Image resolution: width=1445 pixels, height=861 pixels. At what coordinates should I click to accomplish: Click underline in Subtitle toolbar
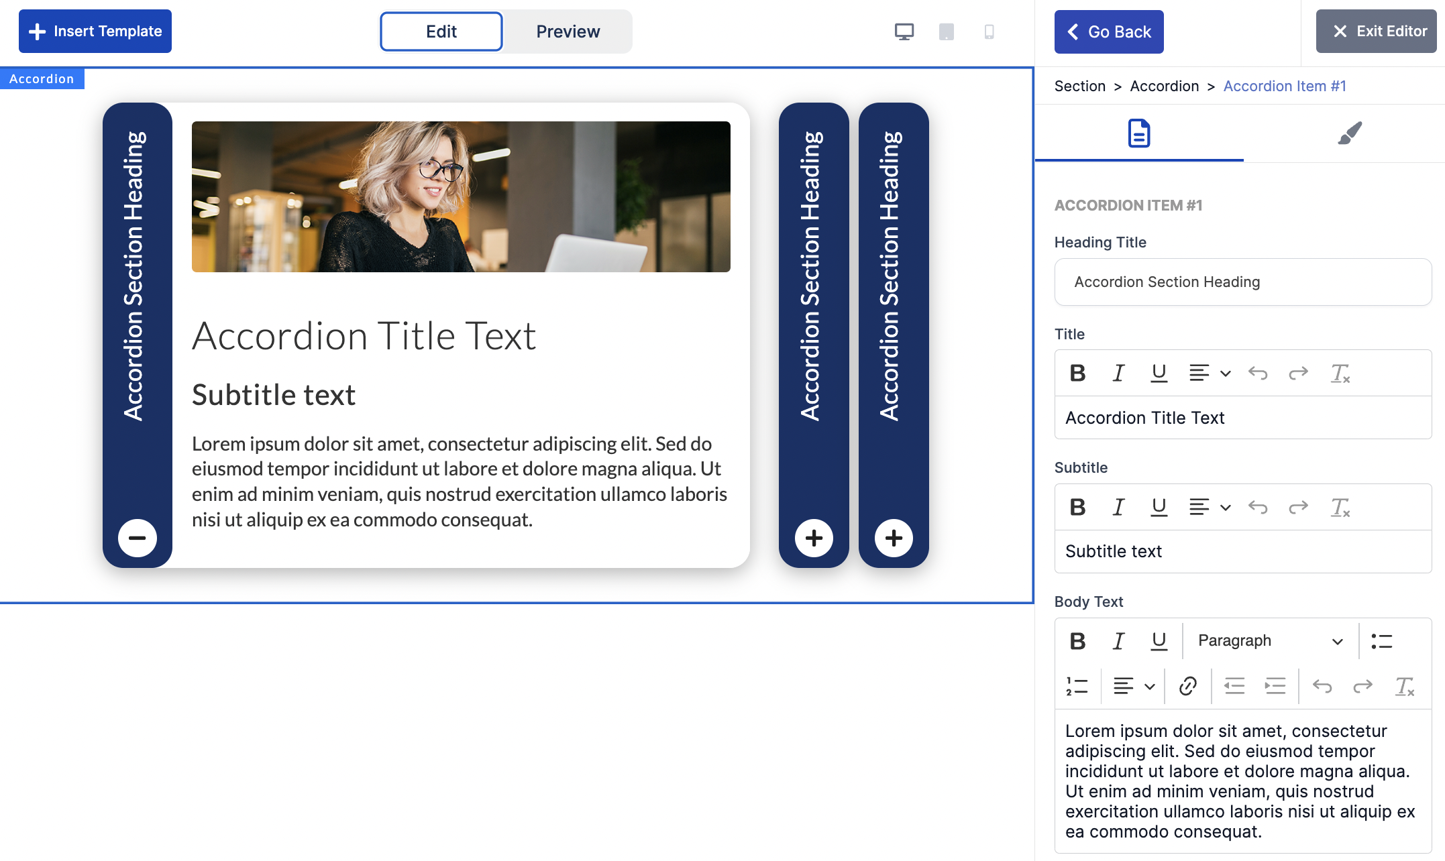[1159, 507]
